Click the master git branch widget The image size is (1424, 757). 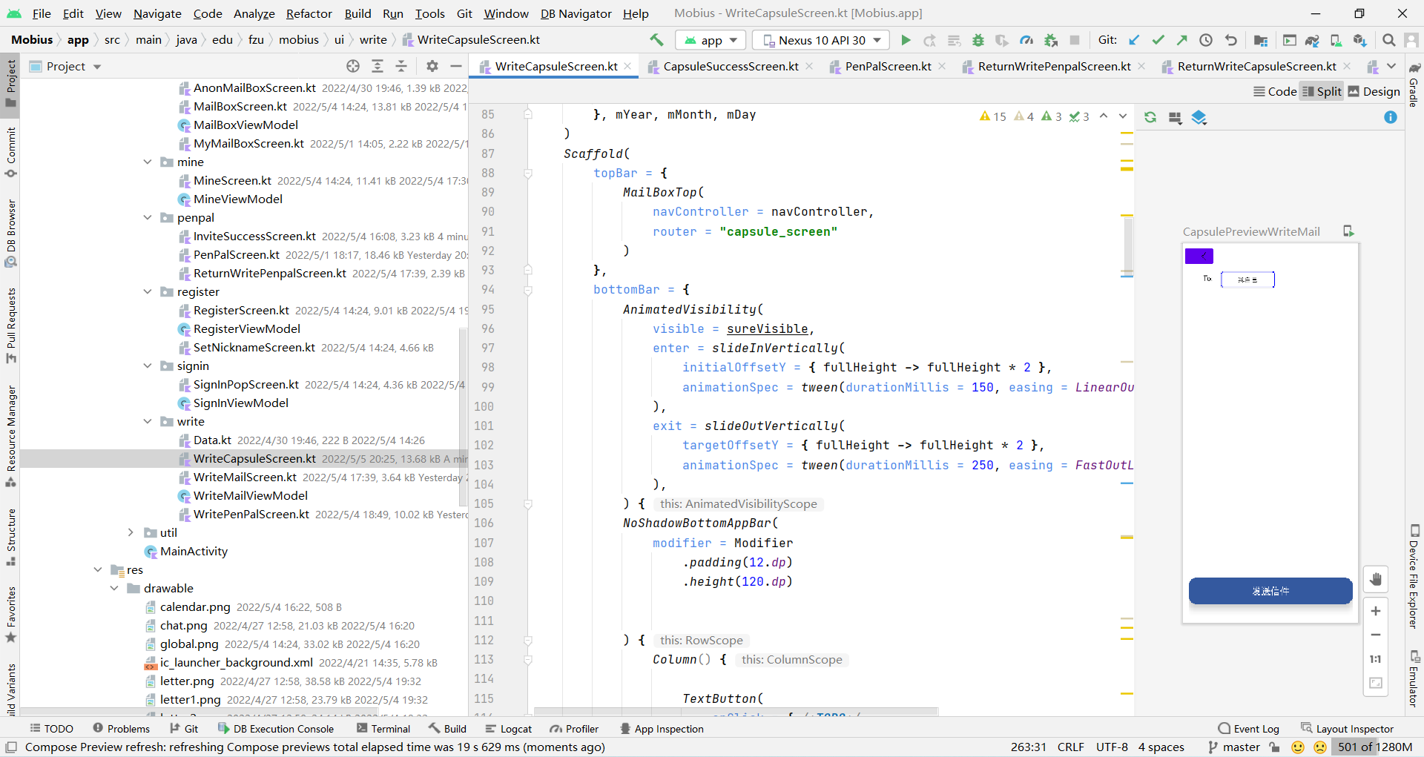click(1234, 747)
